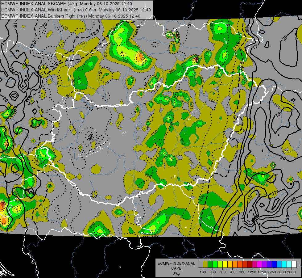The image size is (302, 278).
Task: Click the legend value 700
Action: (233, 272)
